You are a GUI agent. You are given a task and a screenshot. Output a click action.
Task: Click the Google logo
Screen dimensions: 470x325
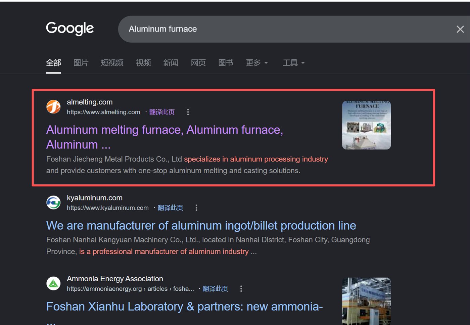(x=70, y=29)
